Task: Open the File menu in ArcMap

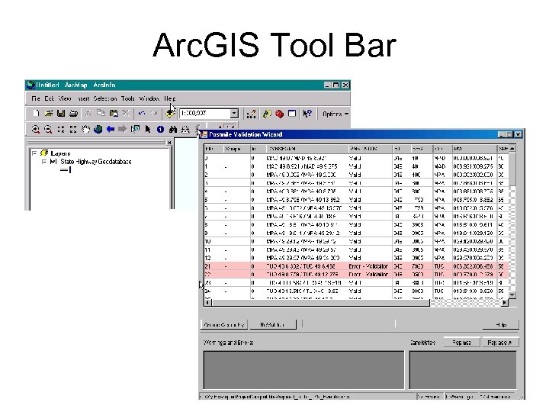Action: (35, 98)
